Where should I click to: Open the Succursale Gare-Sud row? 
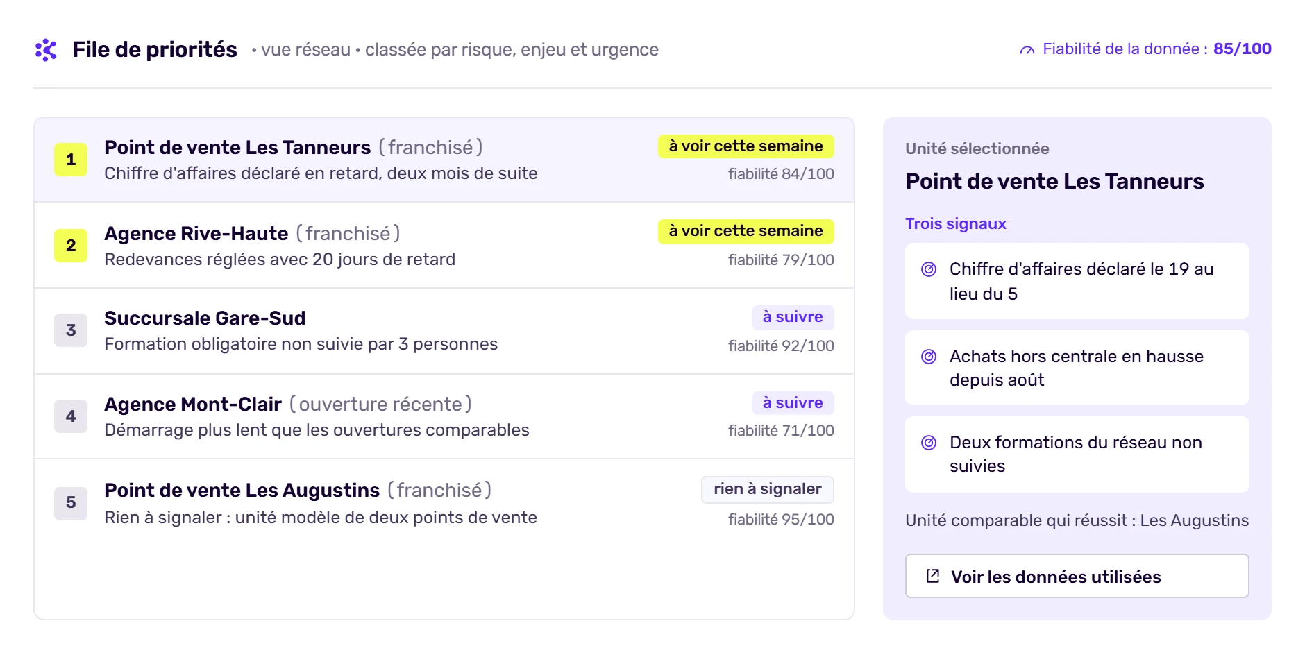click(444, 332)
